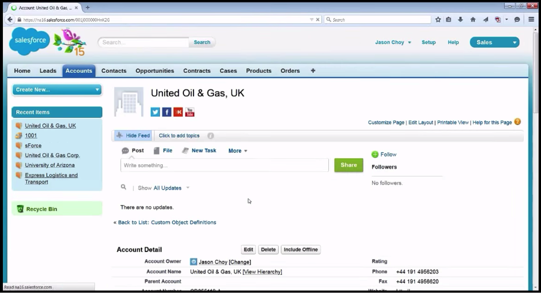This screenshot has width=541, height=293.
Task: Select the File feed action
Action: [x=163, y=150]
